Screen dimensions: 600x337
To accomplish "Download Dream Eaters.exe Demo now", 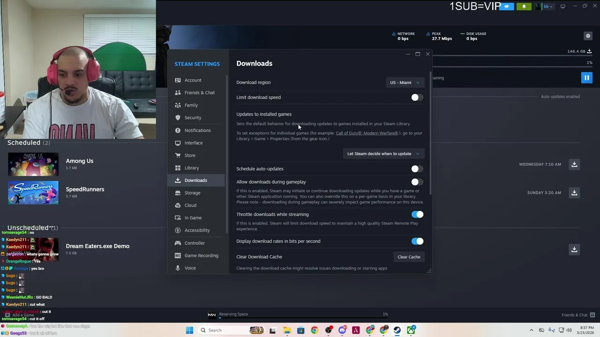I will tap(574, 249).
